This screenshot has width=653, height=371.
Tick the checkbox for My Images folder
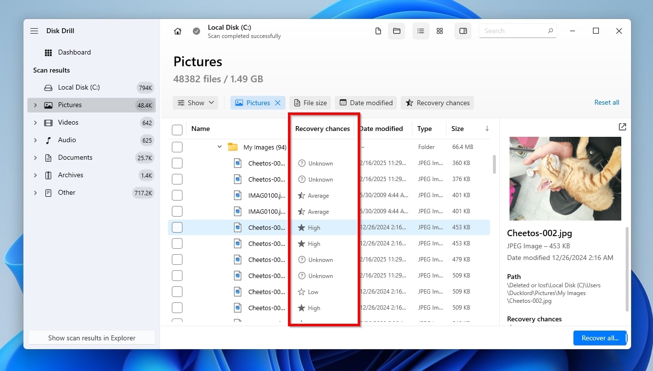coord(177,147)
